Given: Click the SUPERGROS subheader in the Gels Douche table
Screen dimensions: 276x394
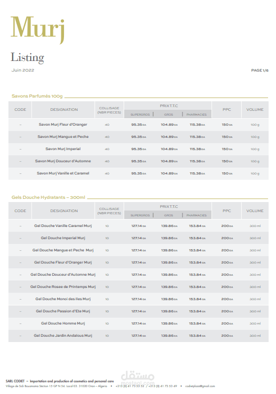Looking at the screenshot, I should coord(140,215).
